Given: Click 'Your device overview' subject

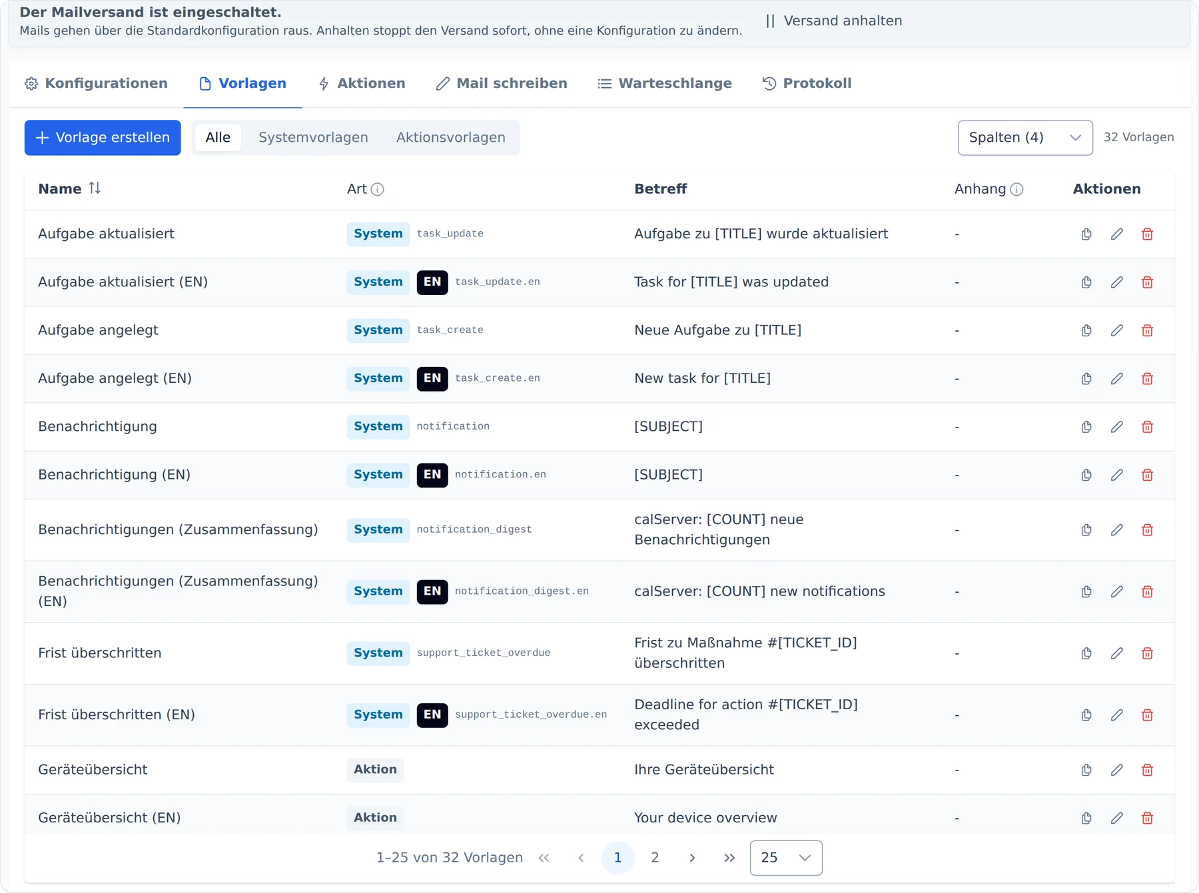Looking at the screenshot, I should 705,818.
